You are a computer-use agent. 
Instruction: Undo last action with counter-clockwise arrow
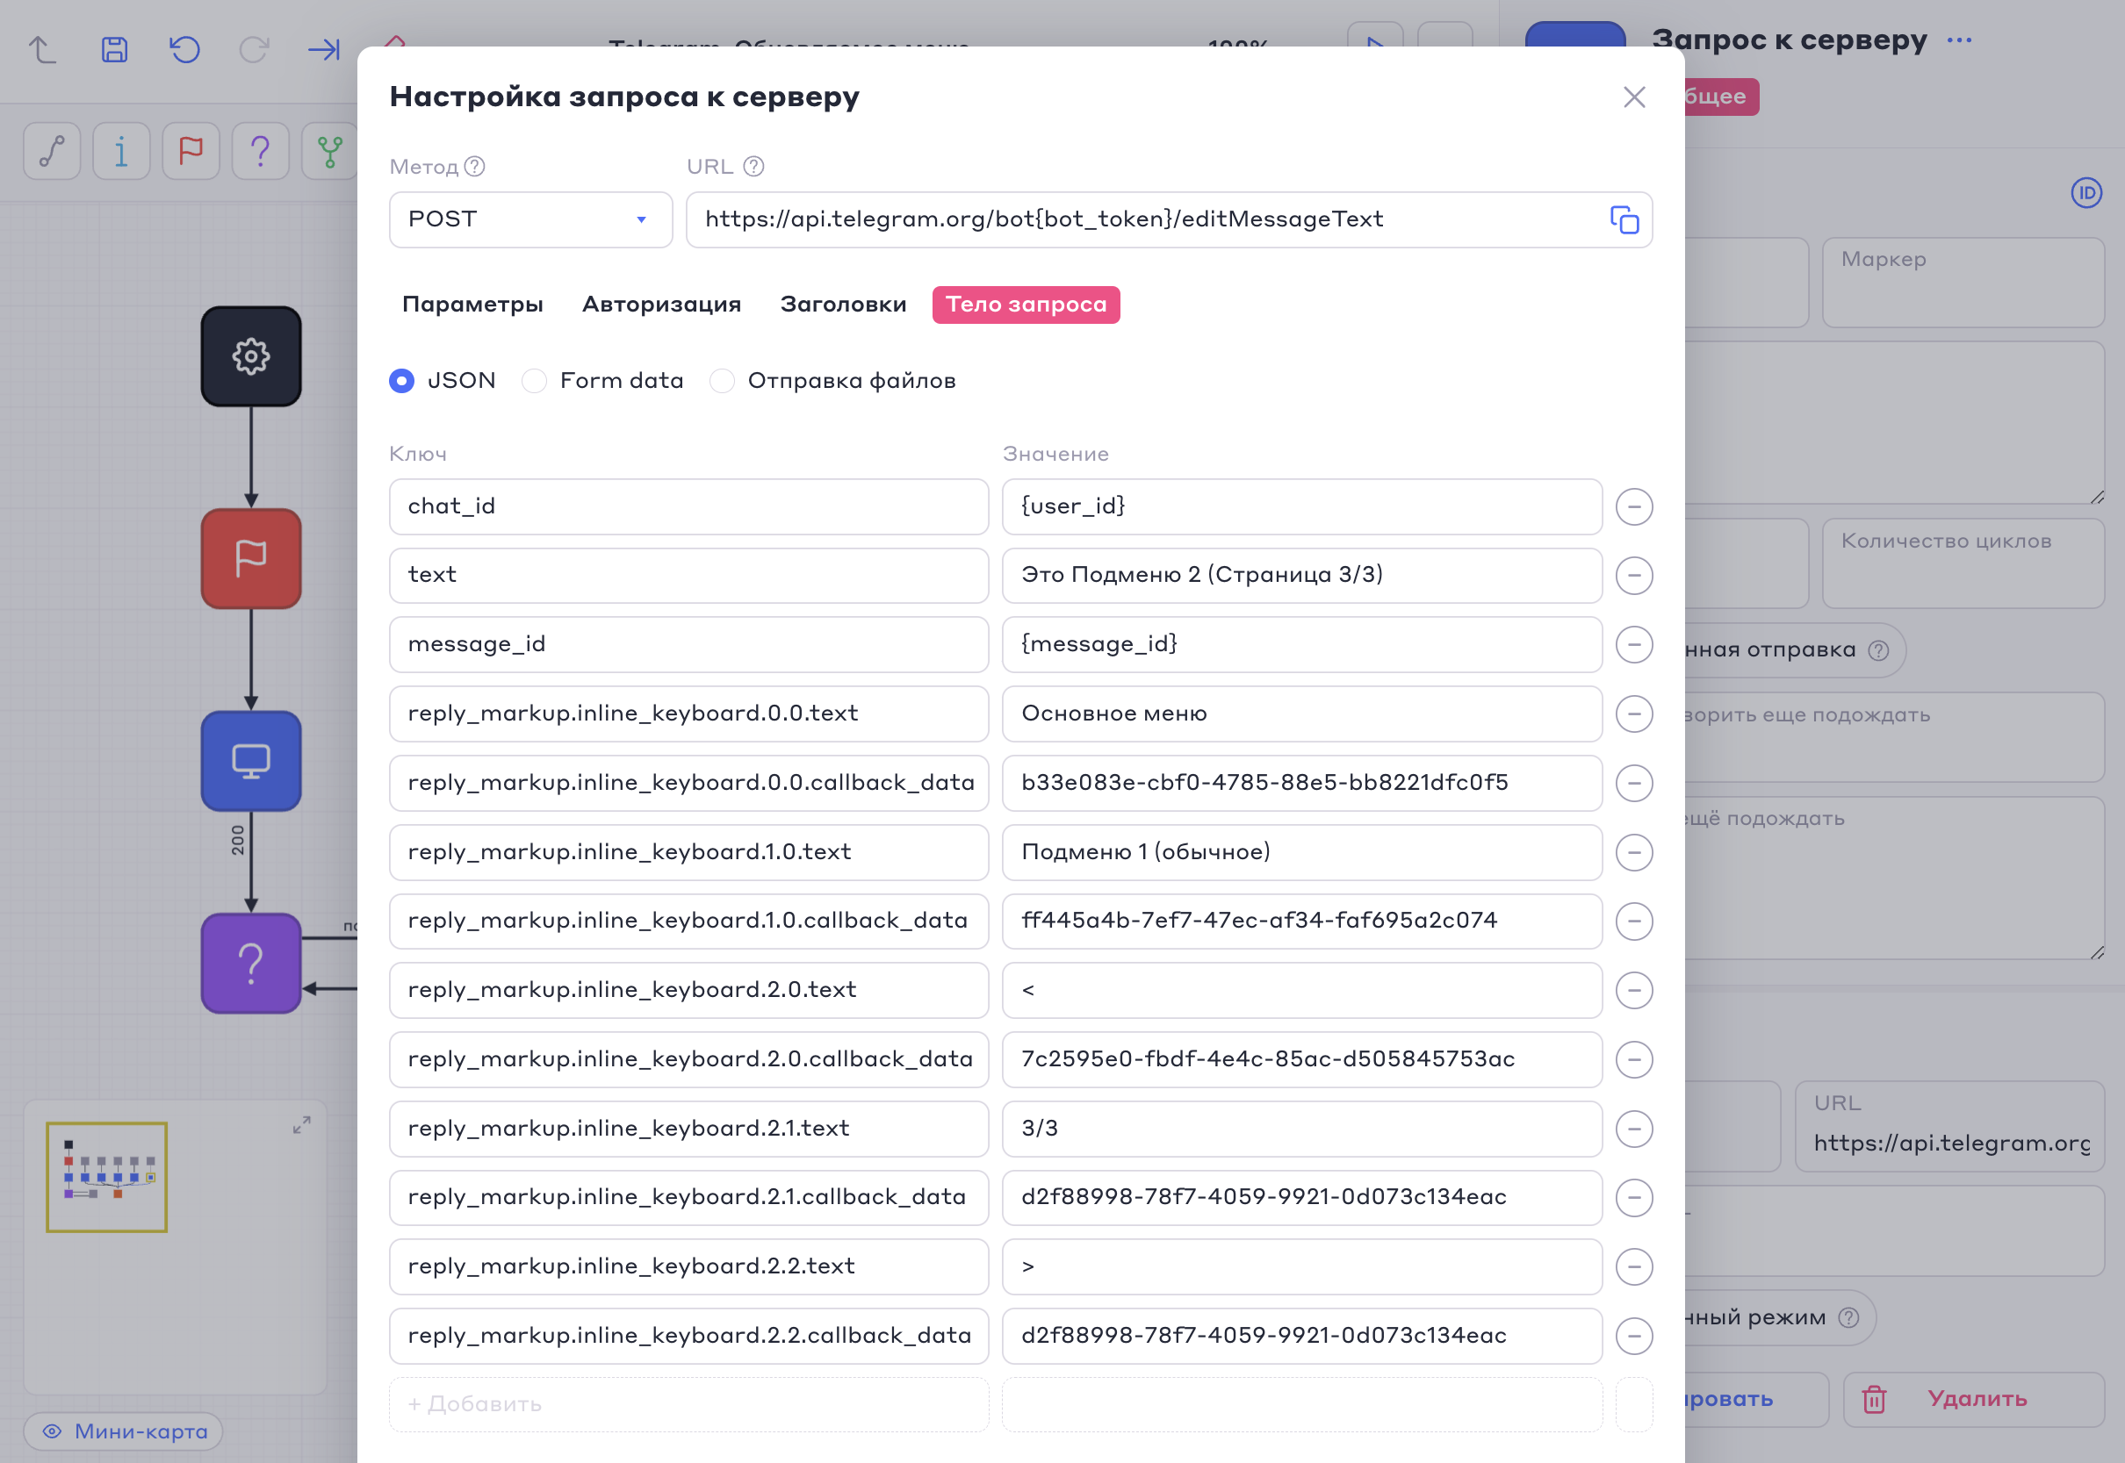point(184,48)
